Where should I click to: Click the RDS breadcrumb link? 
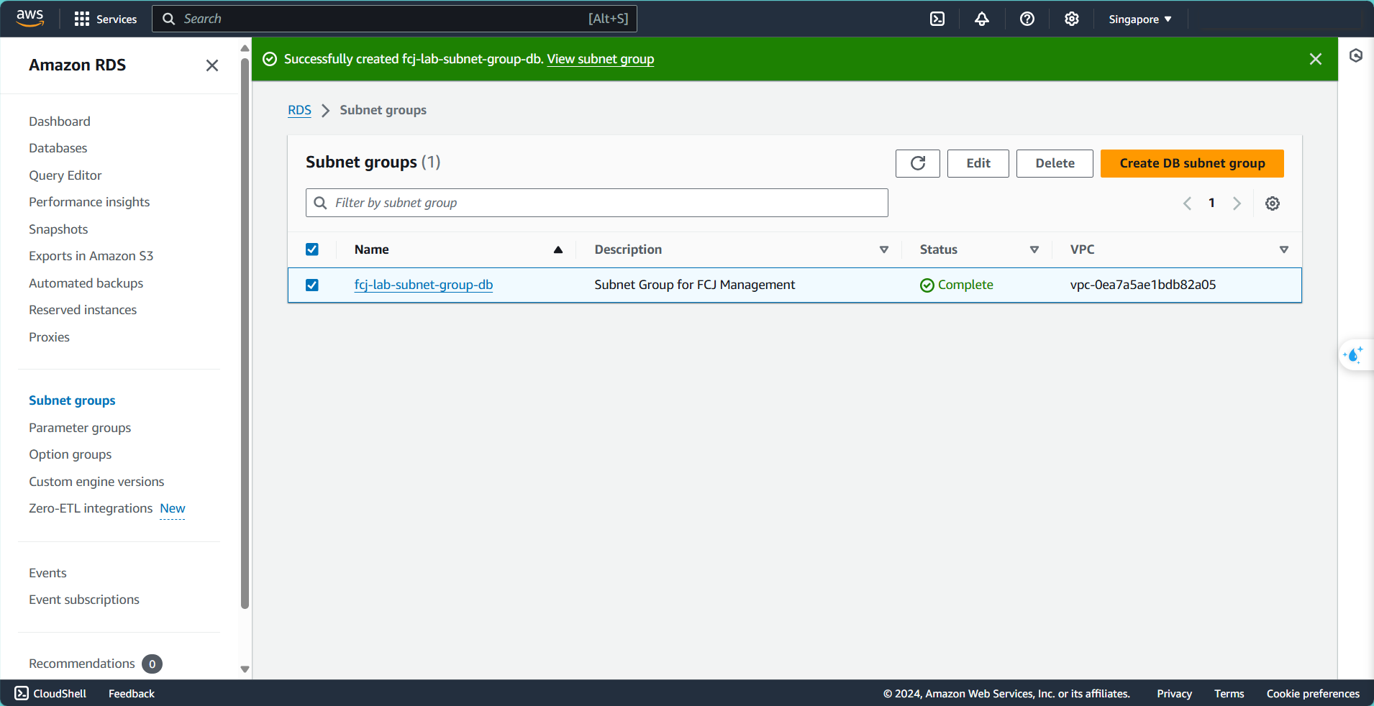coord(299,110)
